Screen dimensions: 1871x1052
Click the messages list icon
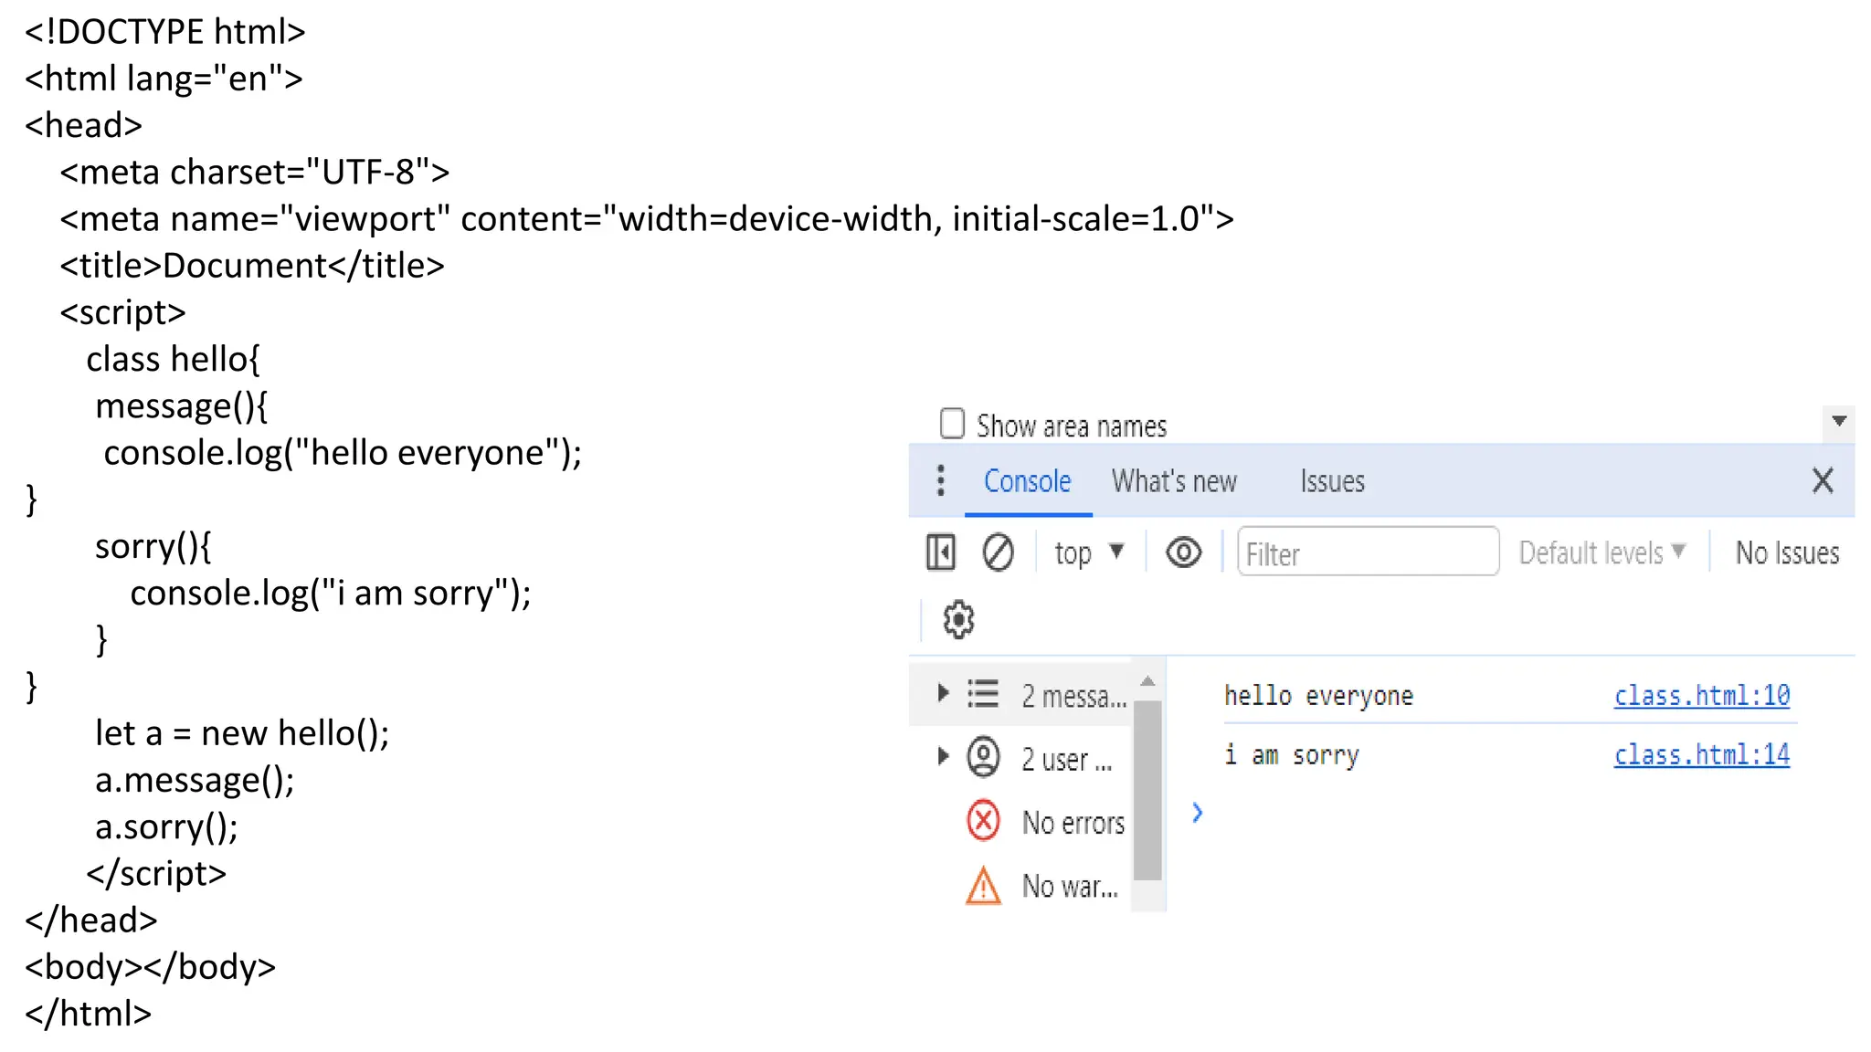point(983,693)
